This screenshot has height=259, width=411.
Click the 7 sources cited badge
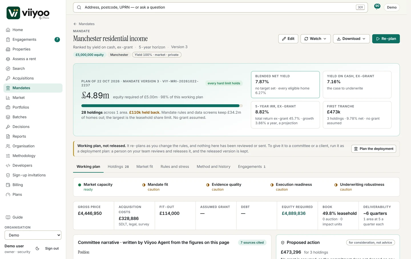coord(252,242)
